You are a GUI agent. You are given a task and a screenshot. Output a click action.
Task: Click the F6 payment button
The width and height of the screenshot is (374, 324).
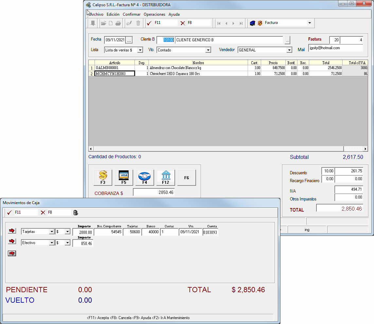187,178
